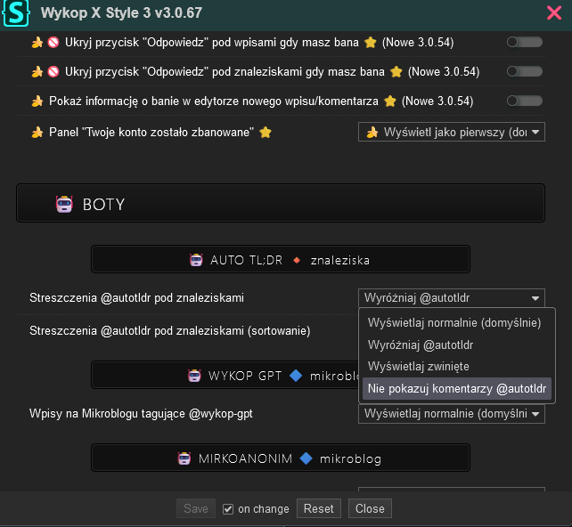This screenshot has width=572, height=527.
Task: Click the star icon after 'zbanowane' panel label
Action: 265,133
